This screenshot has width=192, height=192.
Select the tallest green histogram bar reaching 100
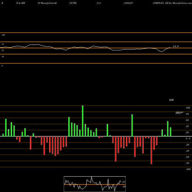pyautogui.click(x=83, y=121)
